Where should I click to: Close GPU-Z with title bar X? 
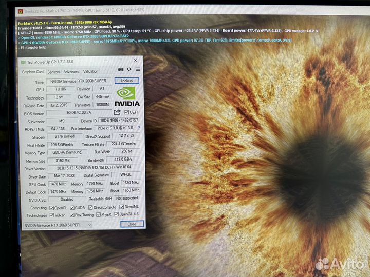[x=136, y=61]
